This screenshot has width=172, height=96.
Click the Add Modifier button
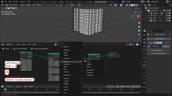[x=159, y=39]
